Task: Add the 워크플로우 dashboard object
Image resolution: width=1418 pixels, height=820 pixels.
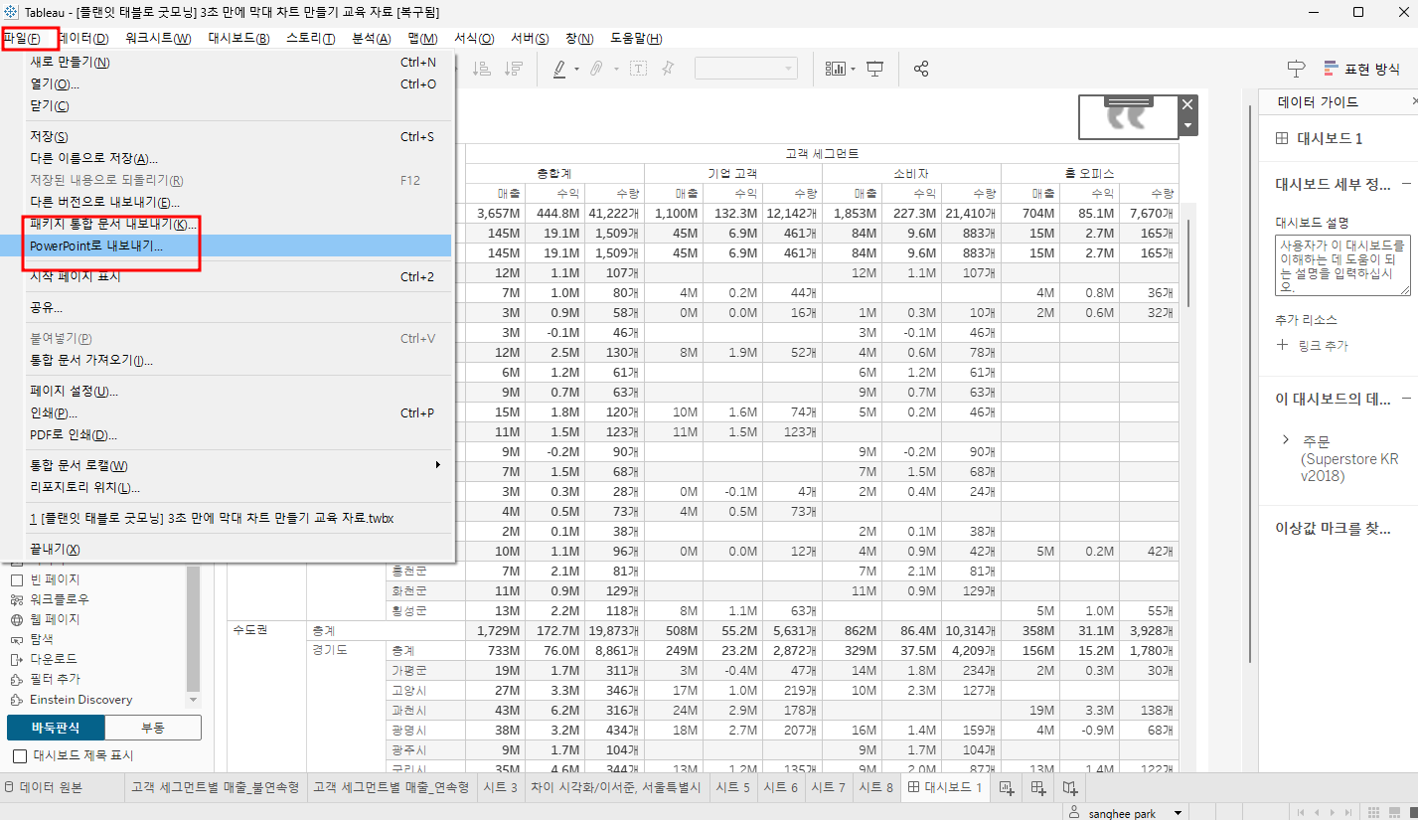Action: coord(50,599)
